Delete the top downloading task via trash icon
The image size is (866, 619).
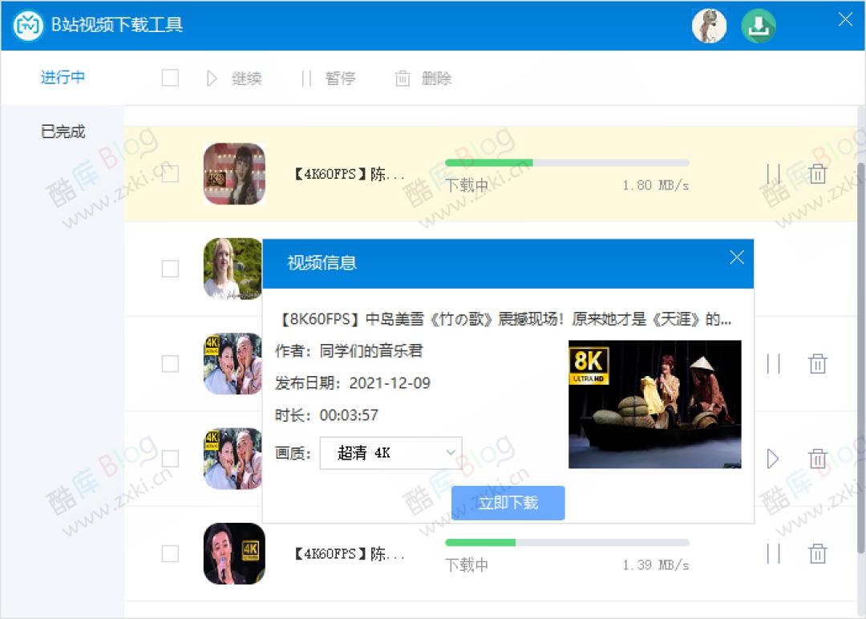coord(818,172)
